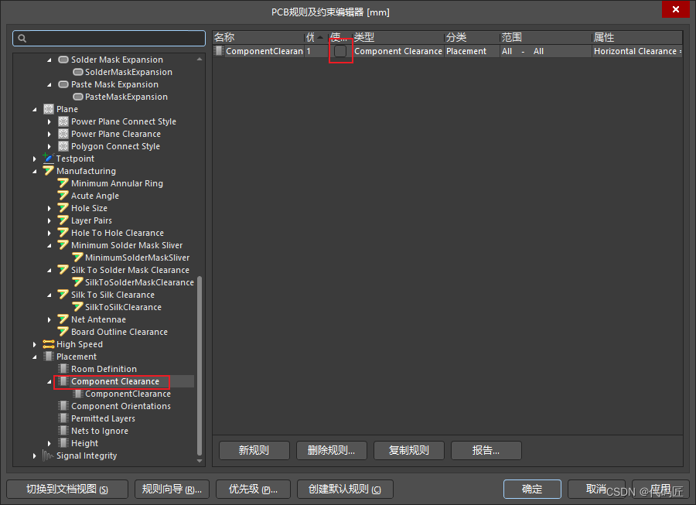Confirm with the 确定 button
This screenshot has height=505, width=696.
point(532,489)
